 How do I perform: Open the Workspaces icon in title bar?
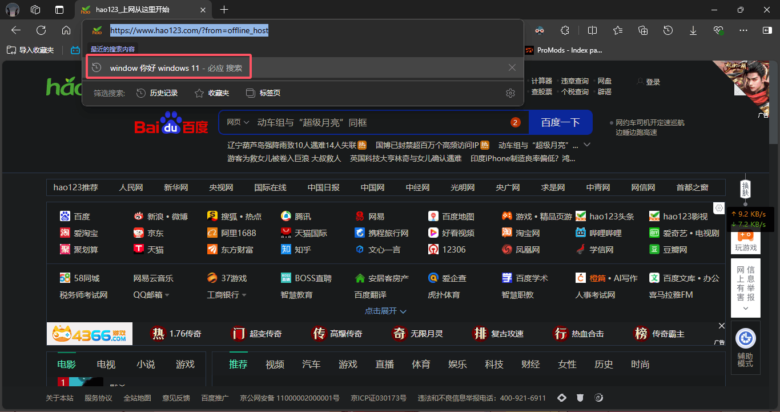point(35,10)
